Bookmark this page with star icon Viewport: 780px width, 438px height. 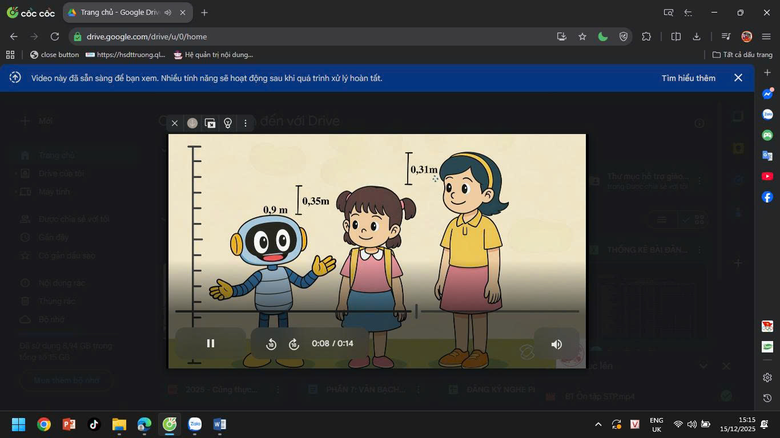click(x=582, y=36)
